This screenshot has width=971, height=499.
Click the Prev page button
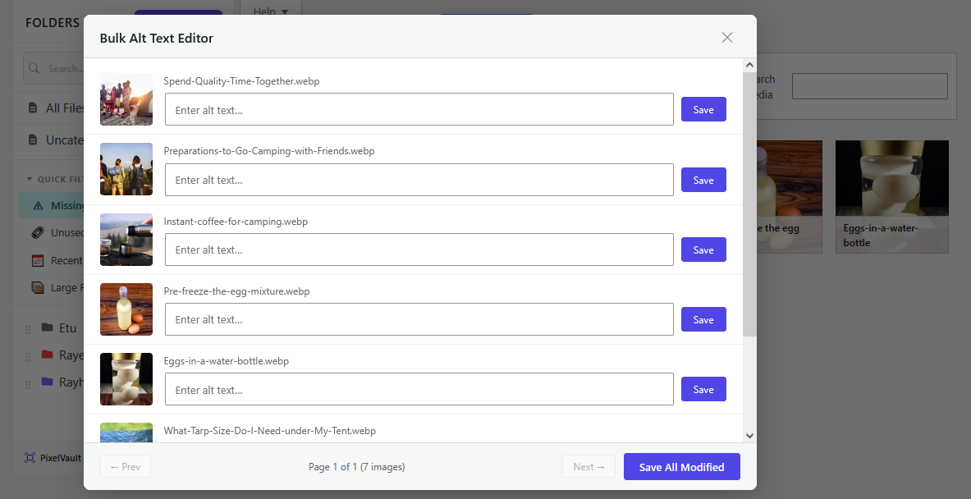pyautogui.click(x=125, y=467)
